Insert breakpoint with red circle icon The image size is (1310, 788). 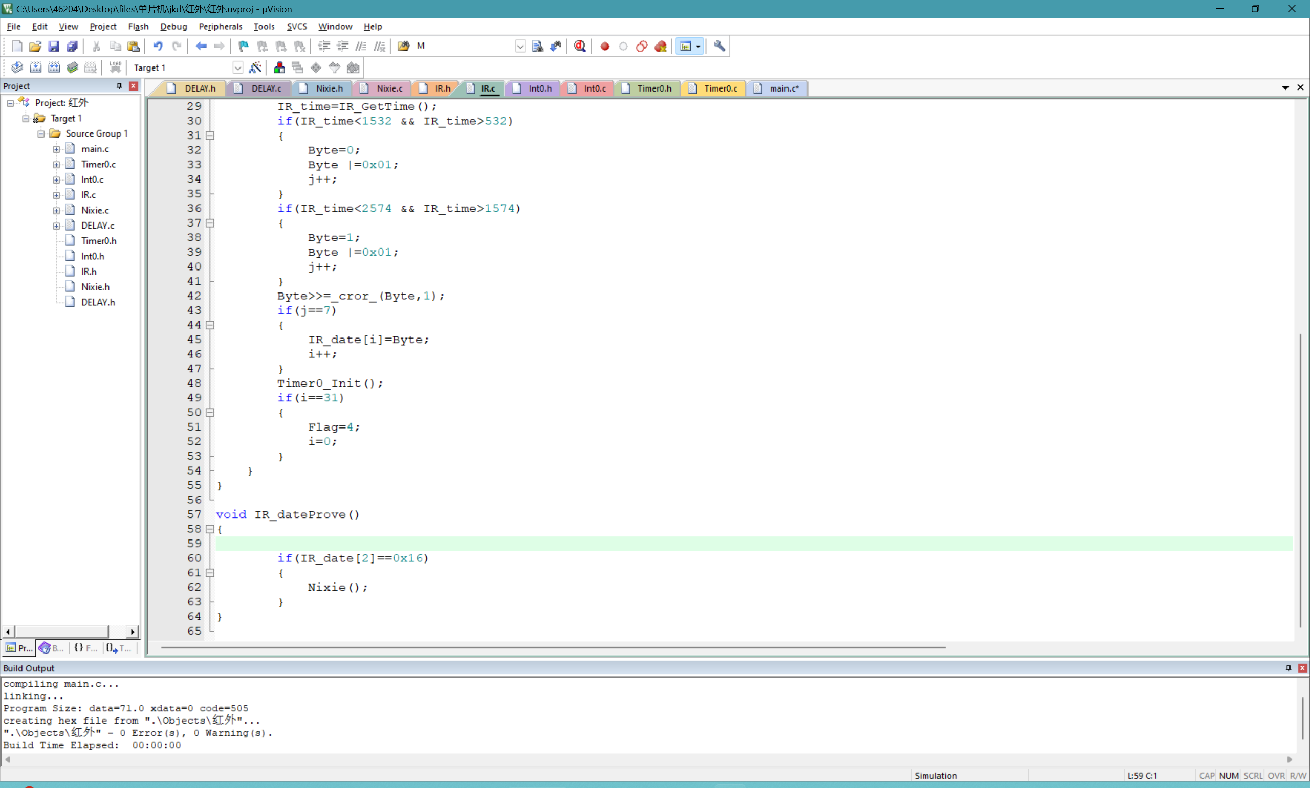pos(604,46)
